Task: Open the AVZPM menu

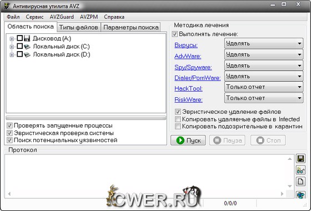Action: point(89,17)
